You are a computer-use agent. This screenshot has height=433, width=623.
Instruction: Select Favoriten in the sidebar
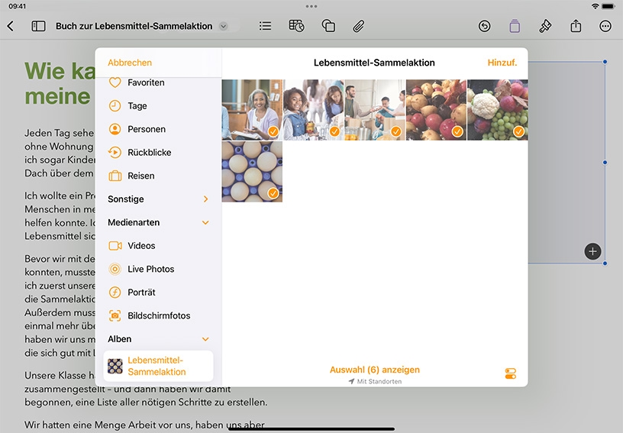coord(158,82)
